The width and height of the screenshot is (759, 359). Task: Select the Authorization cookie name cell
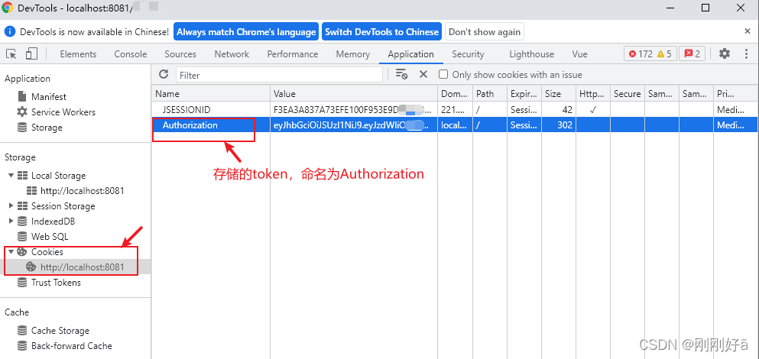211,125
